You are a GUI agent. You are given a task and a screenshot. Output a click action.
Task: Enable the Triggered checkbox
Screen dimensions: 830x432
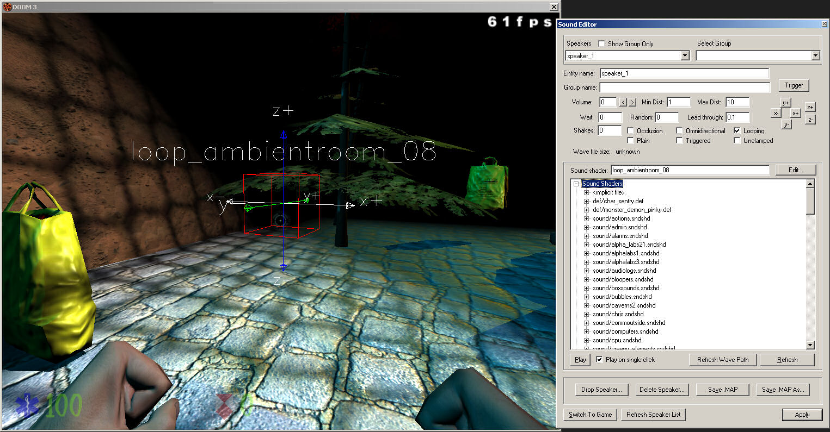pyautogui.click(x=679, y=140)
